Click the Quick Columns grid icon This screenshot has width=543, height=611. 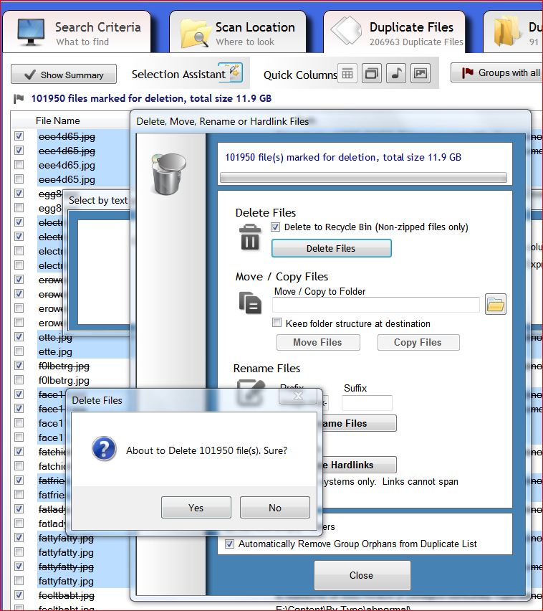pos(347,73)
